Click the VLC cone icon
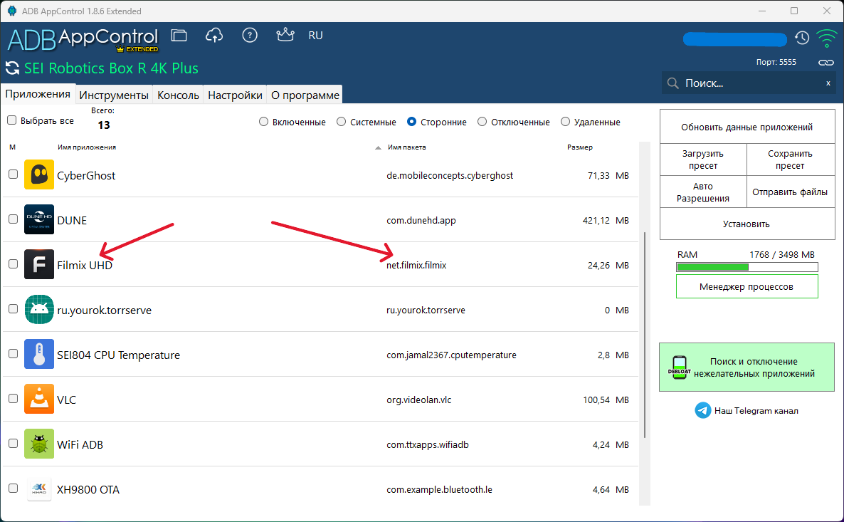Screen dimensions: 844x522 click(39, 399)
